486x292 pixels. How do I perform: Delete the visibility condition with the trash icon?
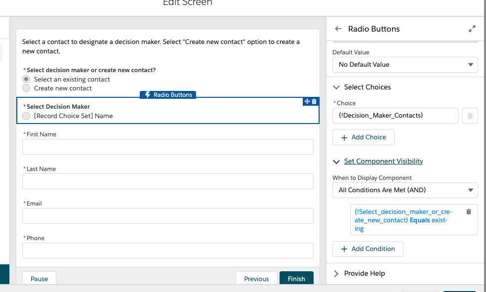pyautogui.click(x=469, y=211)
